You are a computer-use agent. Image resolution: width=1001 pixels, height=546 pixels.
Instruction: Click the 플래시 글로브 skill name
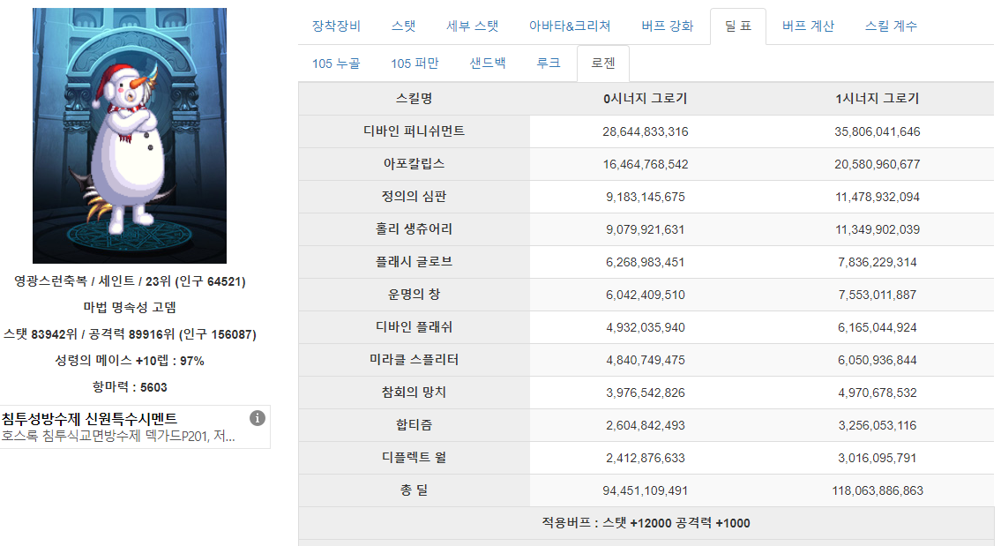[415, 261]
